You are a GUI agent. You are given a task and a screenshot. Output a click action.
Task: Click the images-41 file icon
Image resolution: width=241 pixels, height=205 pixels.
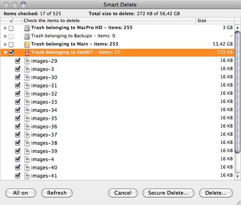tap(27, 176)
